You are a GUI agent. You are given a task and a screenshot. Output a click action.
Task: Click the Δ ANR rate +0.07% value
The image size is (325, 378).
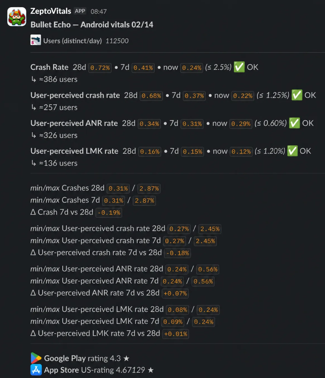pos(175,294)
